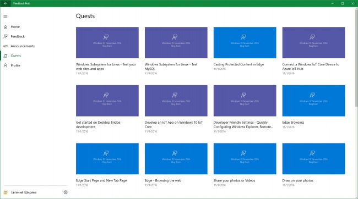Click the Home icon in sidebar
The height and width of the screenshot is (199, 358).
pos(6,27)
